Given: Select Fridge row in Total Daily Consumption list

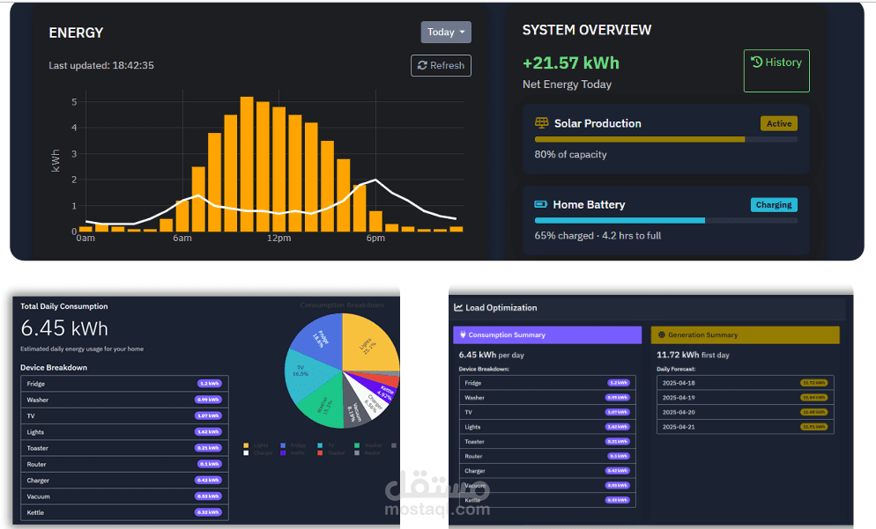Looking at the screenshot, I should [x=124, y=384].
